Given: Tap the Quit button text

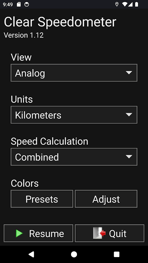Looking at the screenshot, I should point(118,233).
